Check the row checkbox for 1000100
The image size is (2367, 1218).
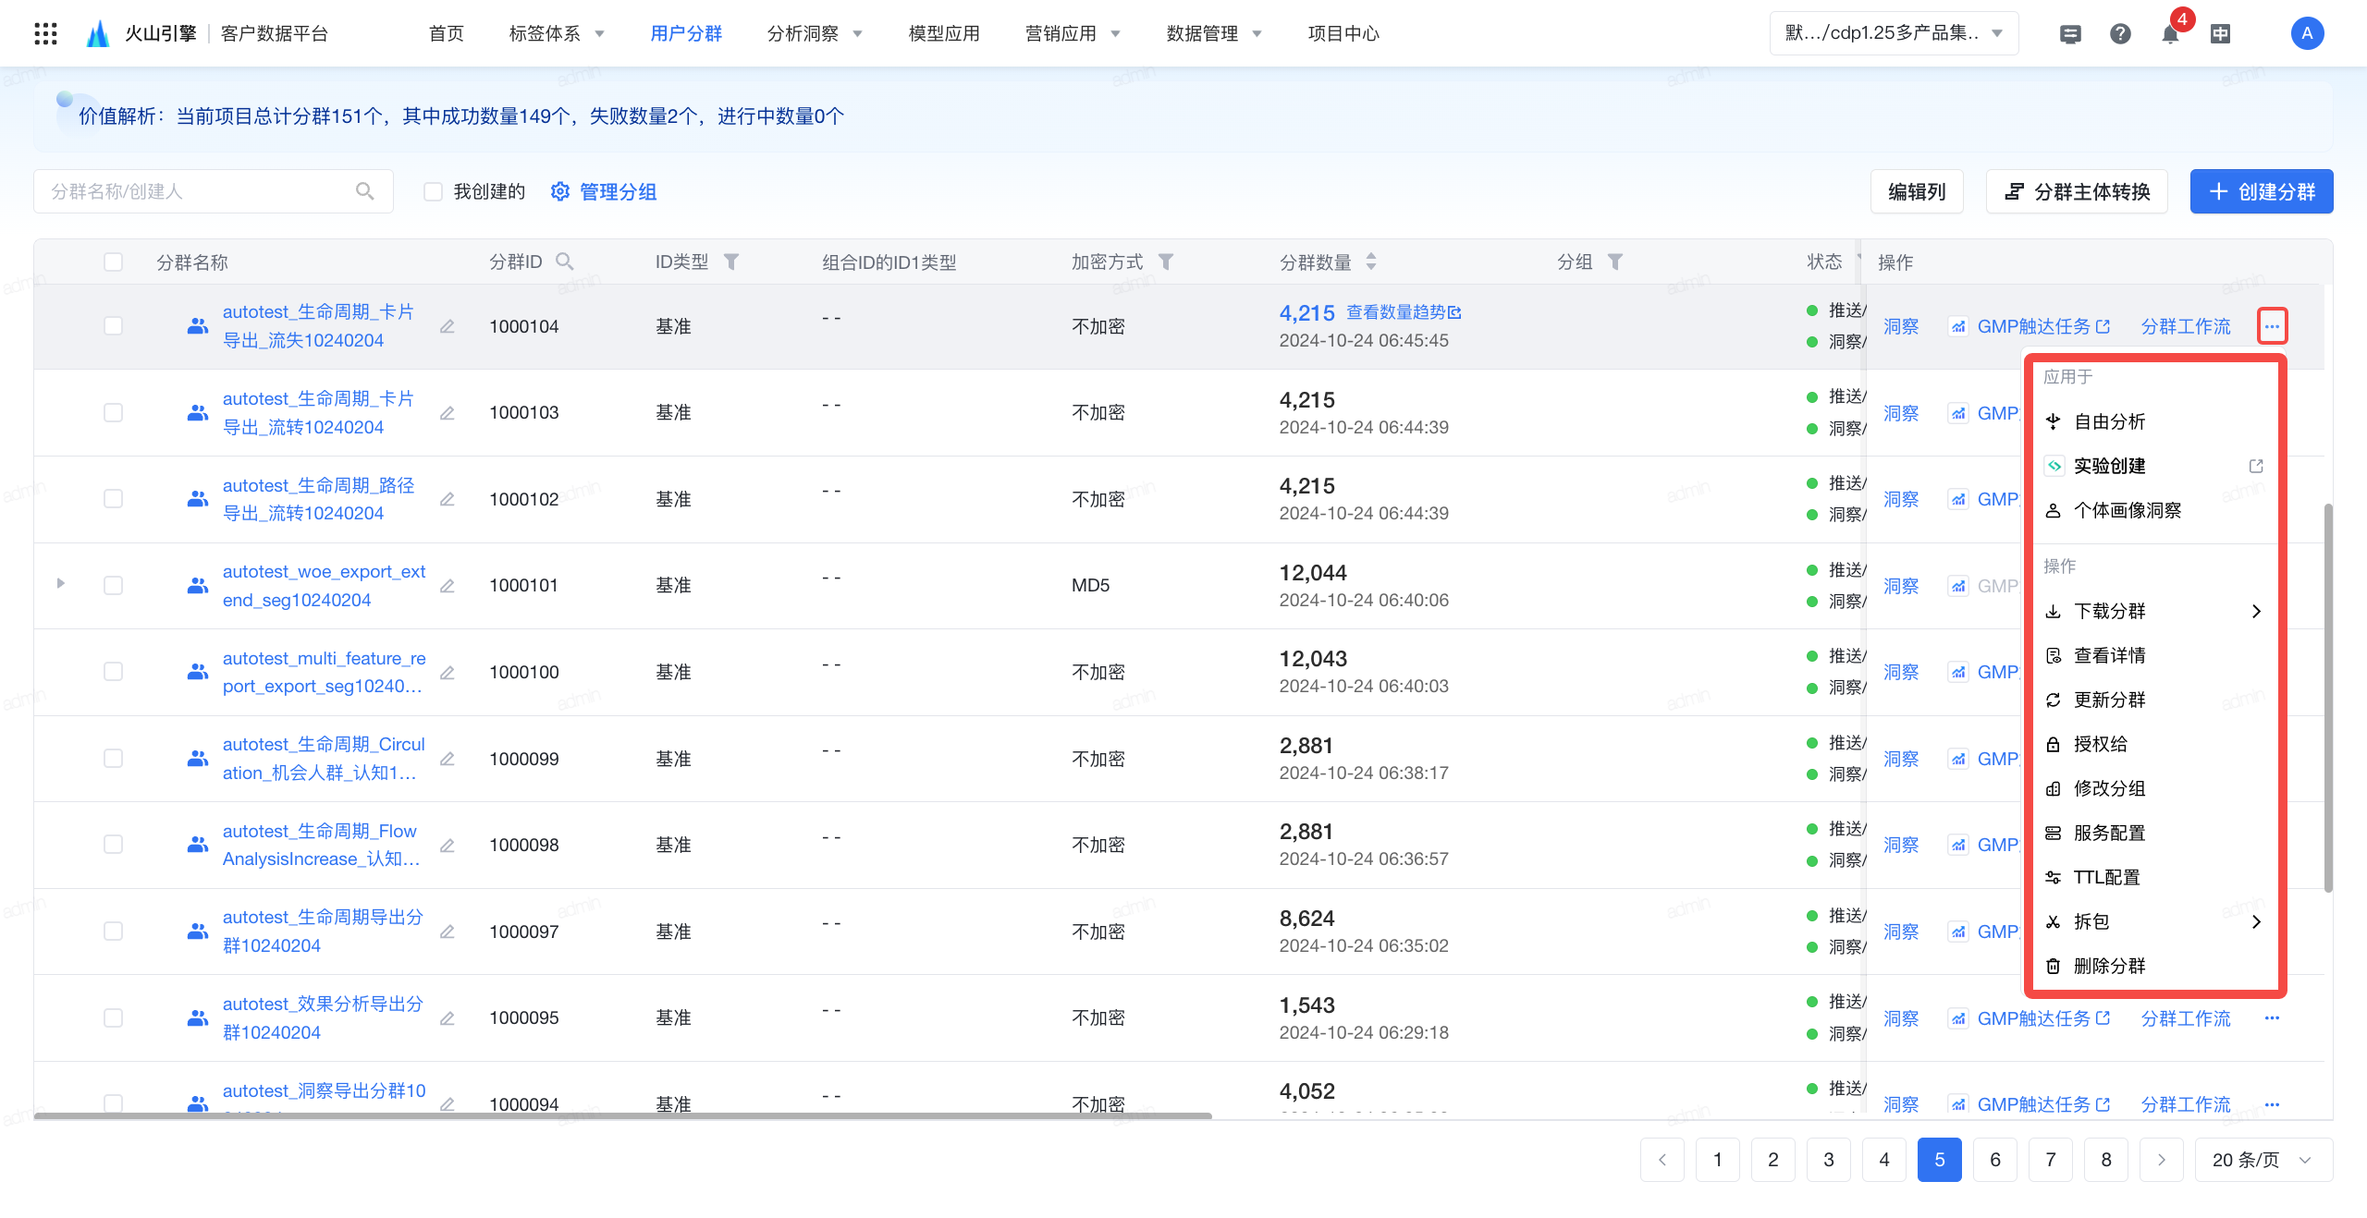[113, 672]
